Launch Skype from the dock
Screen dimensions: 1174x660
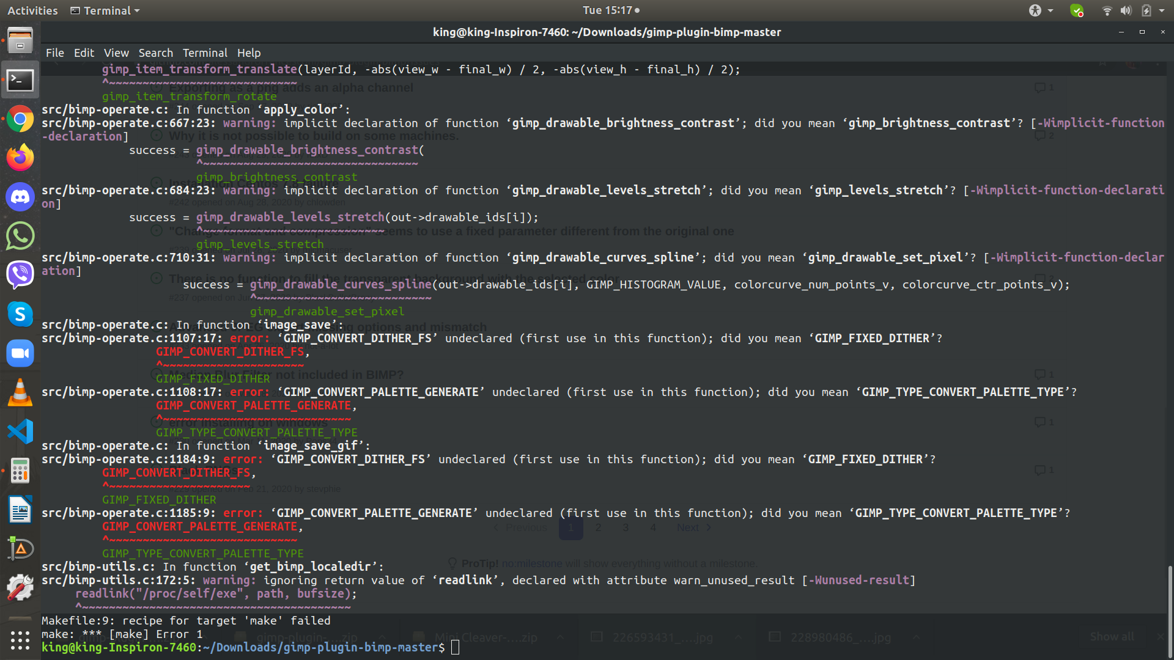pyautogui.click(x=20, y=314)
